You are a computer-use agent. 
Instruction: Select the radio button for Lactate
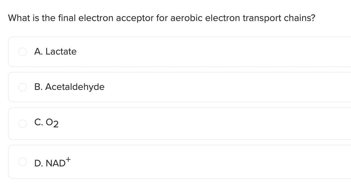point(23,52)
